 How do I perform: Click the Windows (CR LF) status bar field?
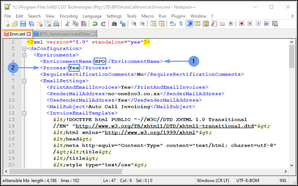pos(214,180)
